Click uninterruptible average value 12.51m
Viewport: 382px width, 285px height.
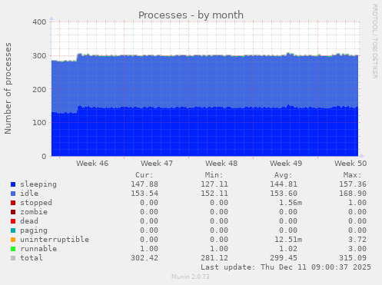point(288,240)
